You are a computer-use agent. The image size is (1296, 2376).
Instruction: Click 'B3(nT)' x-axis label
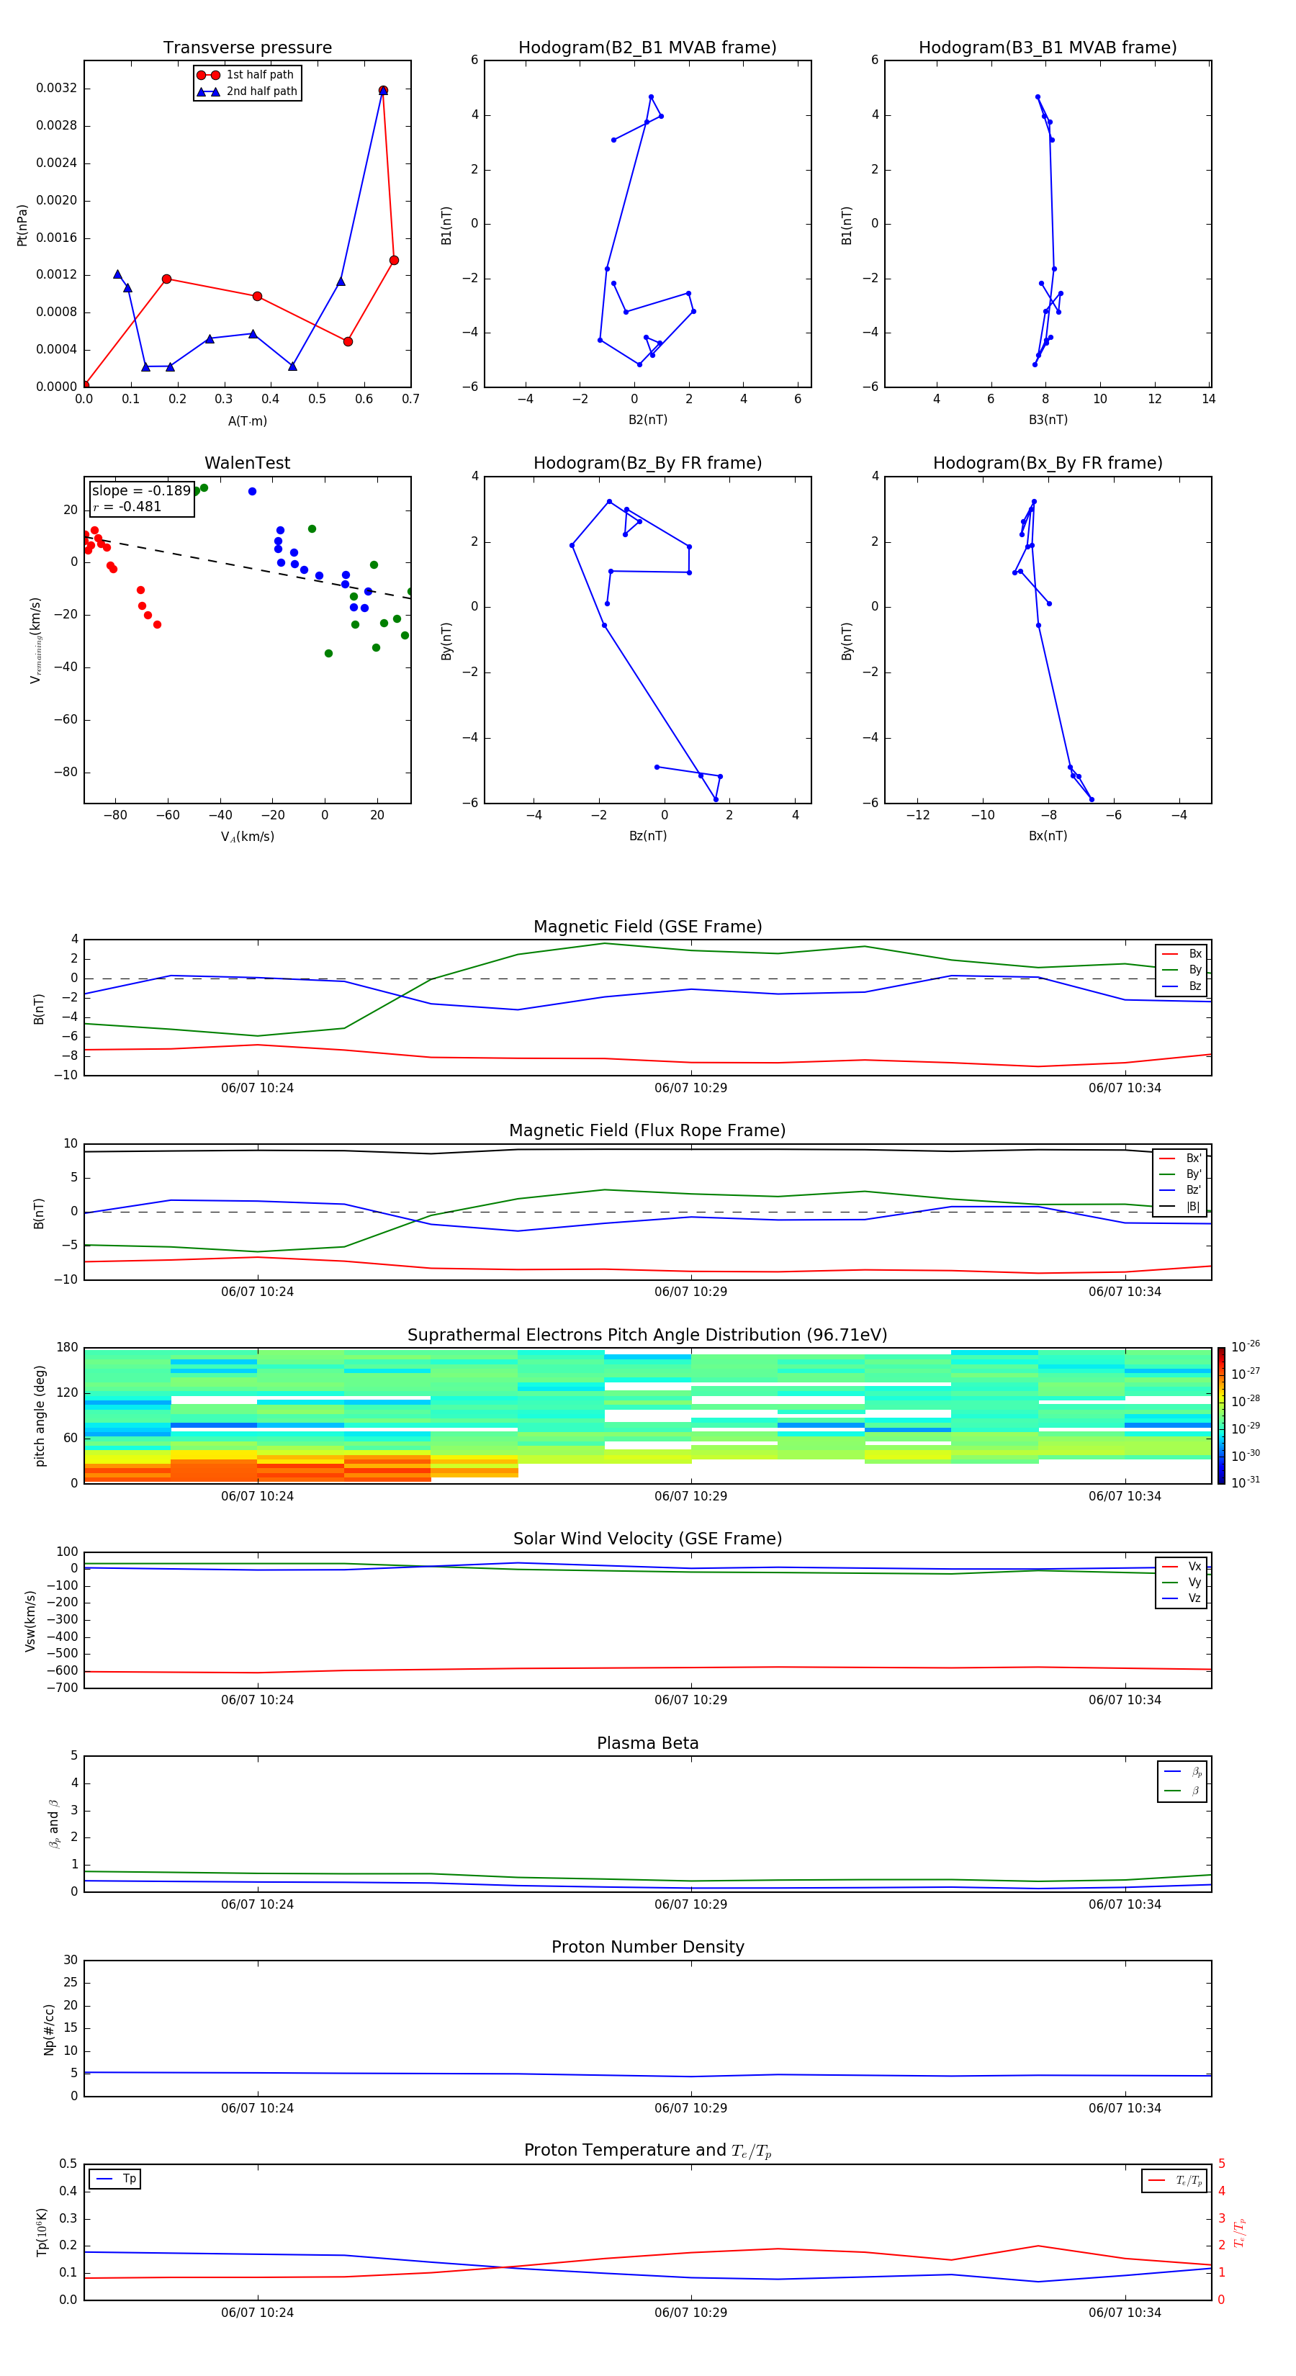click(x=1048, y=420)
